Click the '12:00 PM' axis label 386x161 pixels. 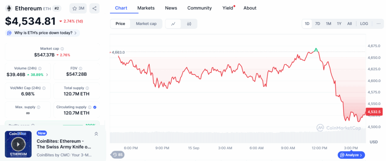(x=319, y=148)
